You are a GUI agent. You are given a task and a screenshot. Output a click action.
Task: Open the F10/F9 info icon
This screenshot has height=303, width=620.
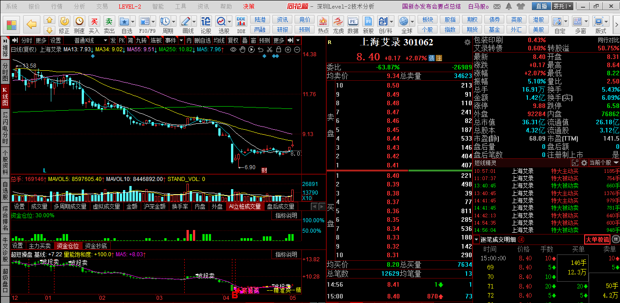144,21
